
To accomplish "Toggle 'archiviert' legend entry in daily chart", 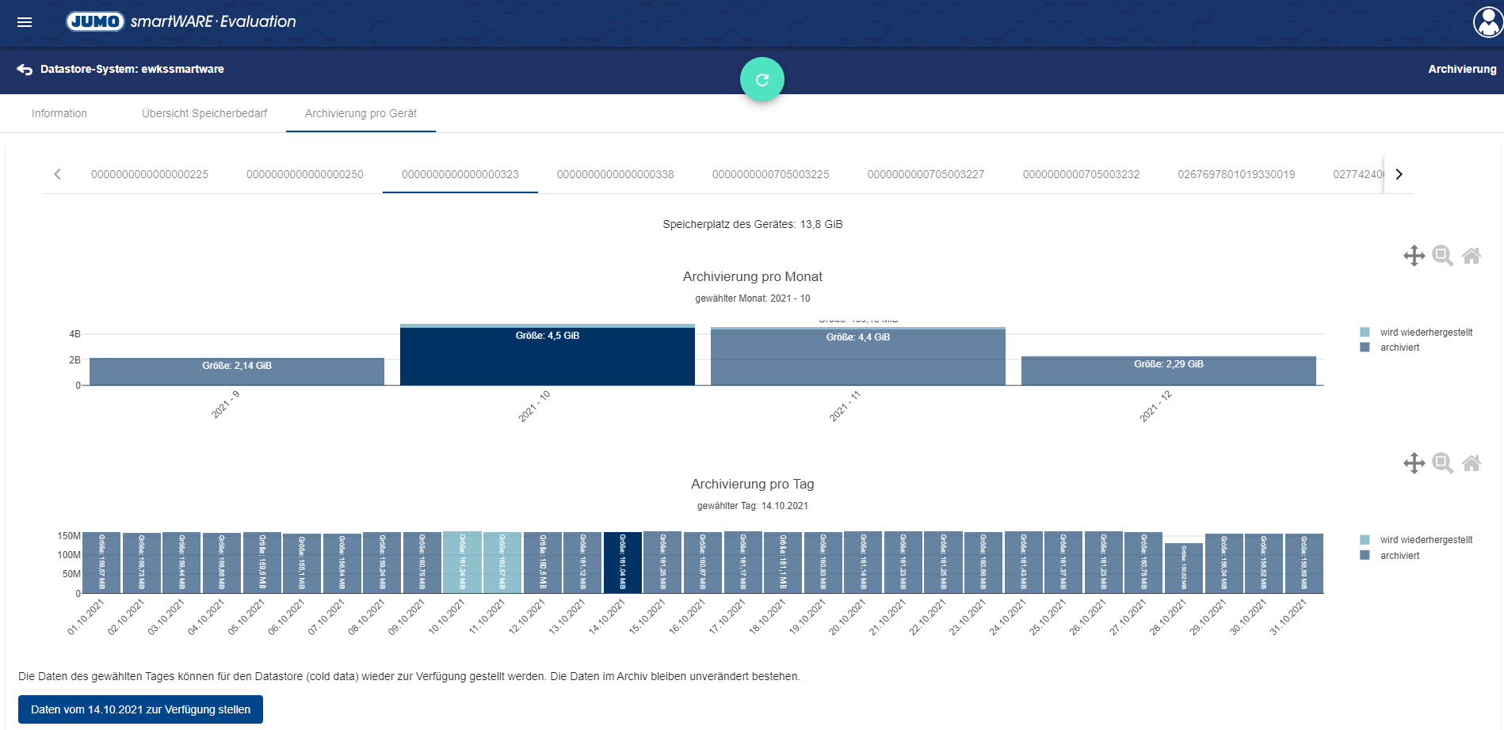I will 1399,556.
